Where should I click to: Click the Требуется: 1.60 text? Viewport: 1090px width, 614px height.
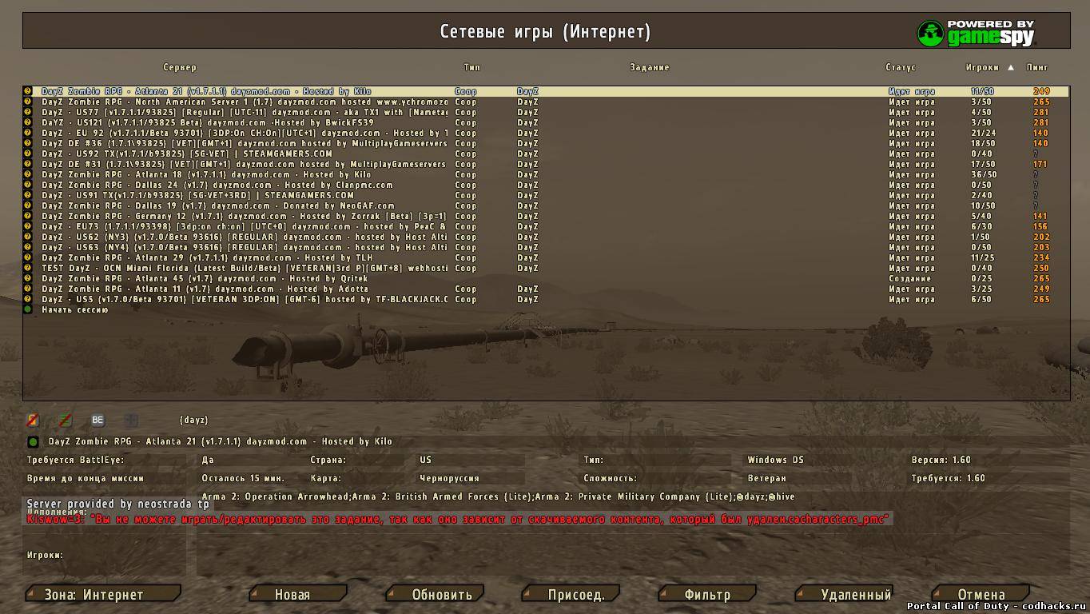948,479
